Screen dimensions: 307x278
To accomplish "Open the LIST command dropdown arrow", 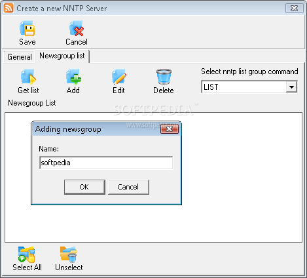I will click(x=291, y=87).
